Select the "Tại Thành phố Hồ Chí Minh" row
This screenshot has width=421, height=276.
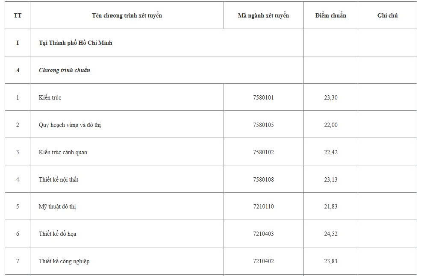[x=211, y=43]
